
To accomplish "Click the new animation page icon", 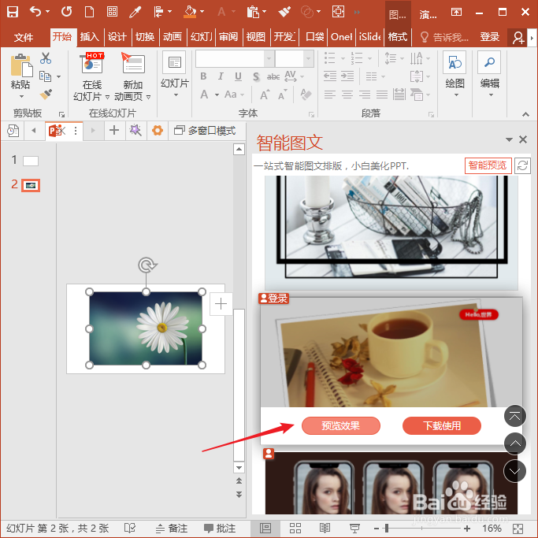I will [133, 63].
